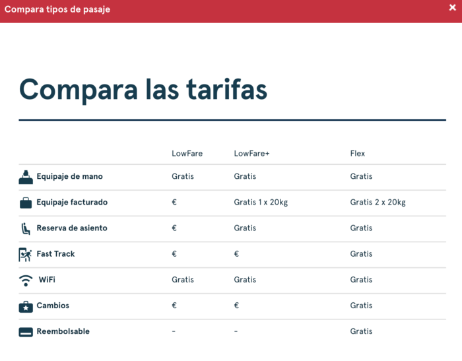Click the Reembolsable card icon

(26, 332)
